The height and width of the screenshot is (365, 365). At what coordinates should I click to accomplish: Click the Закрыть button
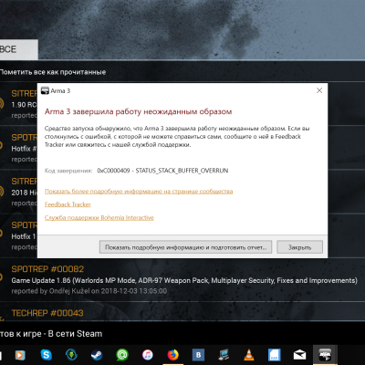click(x=299, y=247)
